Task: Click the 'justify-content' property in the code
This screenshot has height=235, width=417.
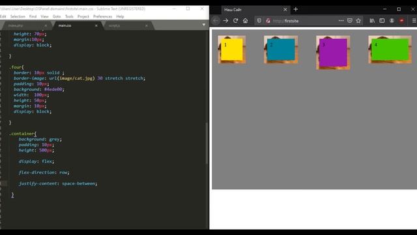Action: tap(38, 183)
